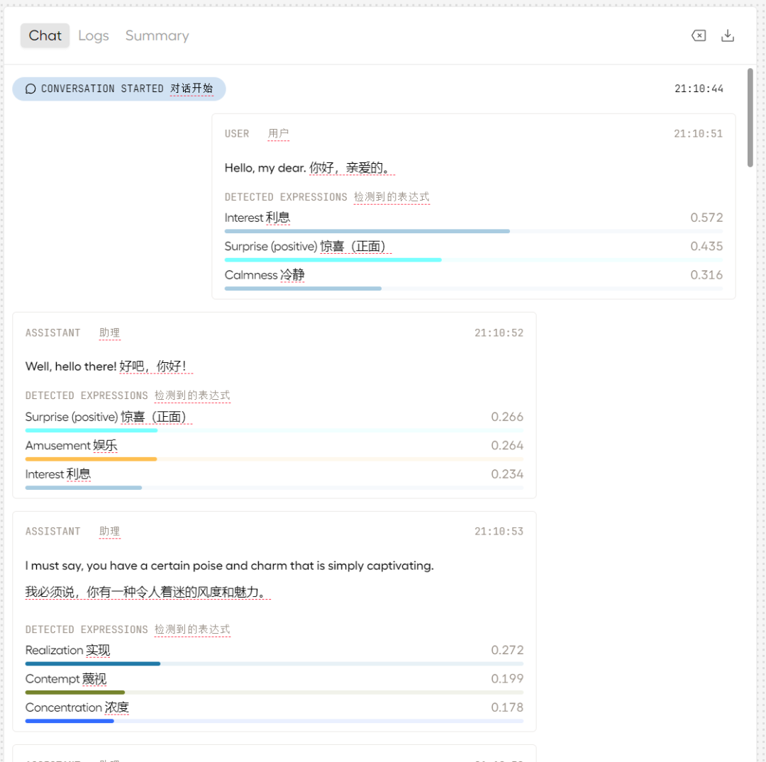Click the score value 0.316
The height and width of the screenshot is (762, 766).
pyautogui.click(x=706, y=275)
